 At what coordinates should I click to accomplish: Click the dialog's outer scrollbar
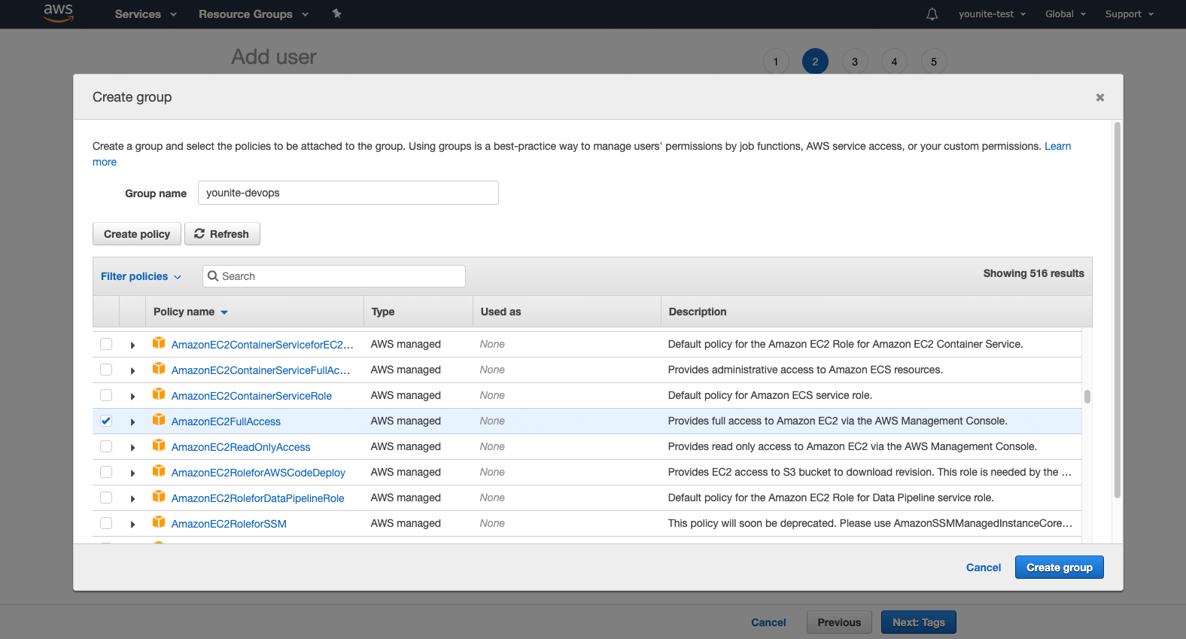(1118, 310)
